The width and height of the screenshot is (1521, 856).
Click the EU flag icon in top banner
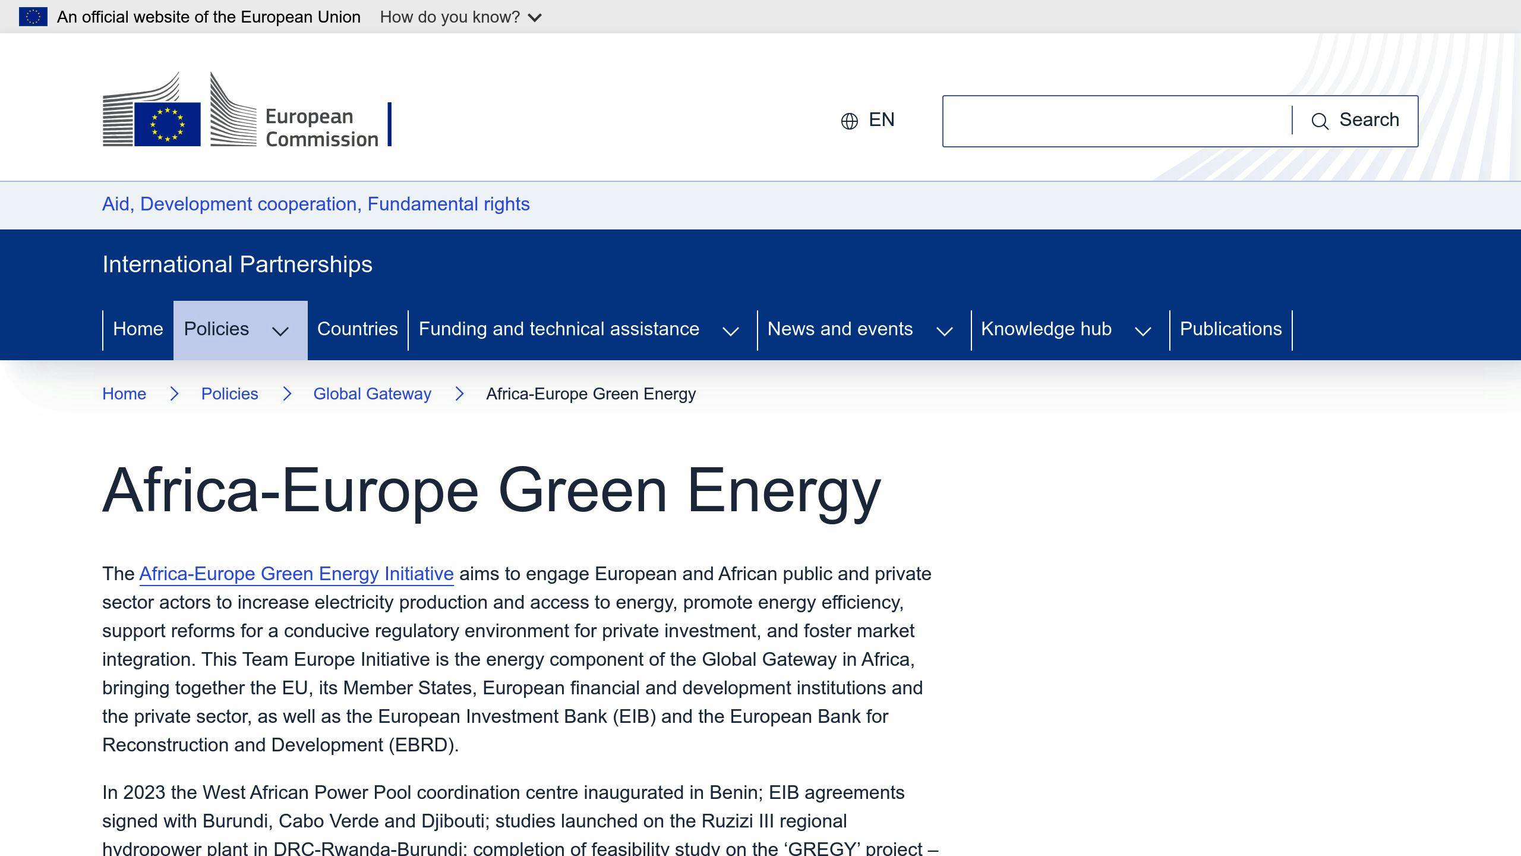[x=33, y=17]
